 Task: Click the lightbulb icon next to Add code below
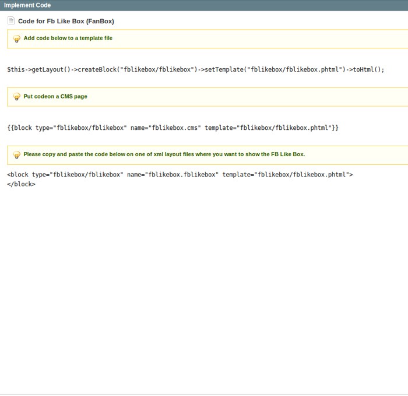pos(17,39)
